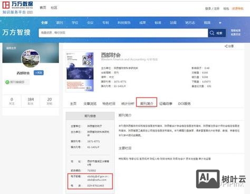Open the 384 followers count

pyautogui.click(x=31, y=101)
